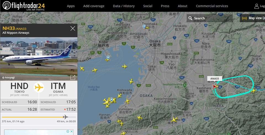This screenshot has width=265, height=135.
Task: Select aircraft near Hashimoto
Action: tap(174, 120)
